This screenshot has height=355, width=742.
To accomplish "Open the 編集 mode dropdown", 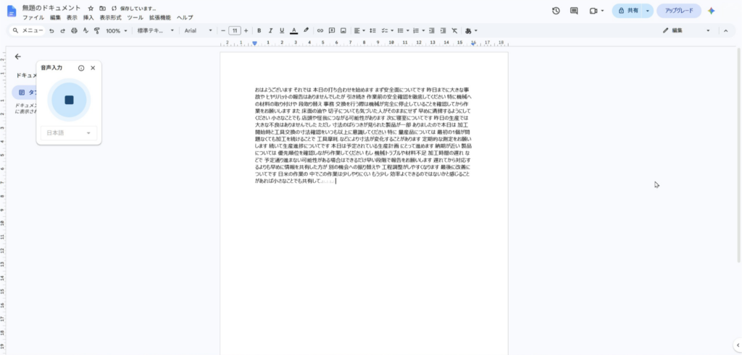I will click(x=687, y=30).
